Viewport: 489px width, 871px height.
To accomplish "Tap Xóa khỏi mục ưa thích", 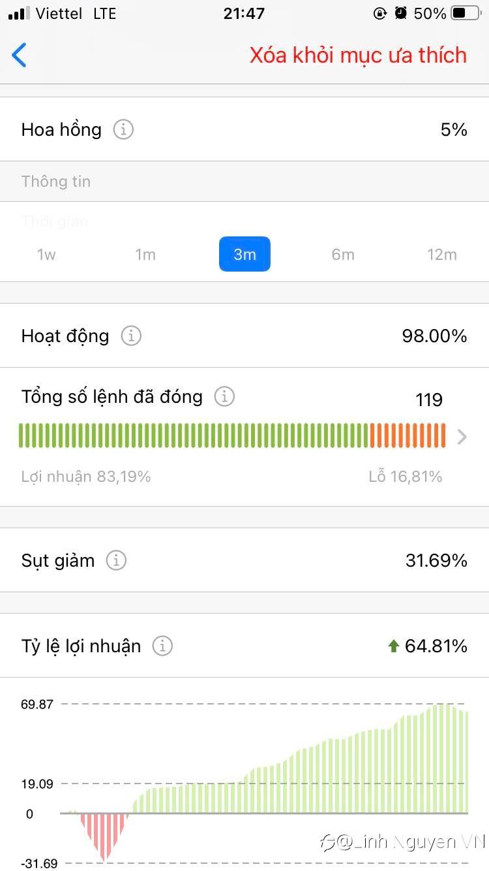I will tap(358, 55).
